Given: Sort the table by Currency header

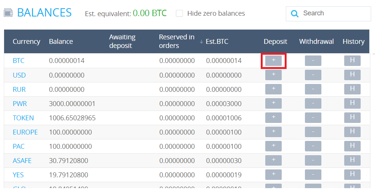Looking at the screenshot, I should 26,42.
